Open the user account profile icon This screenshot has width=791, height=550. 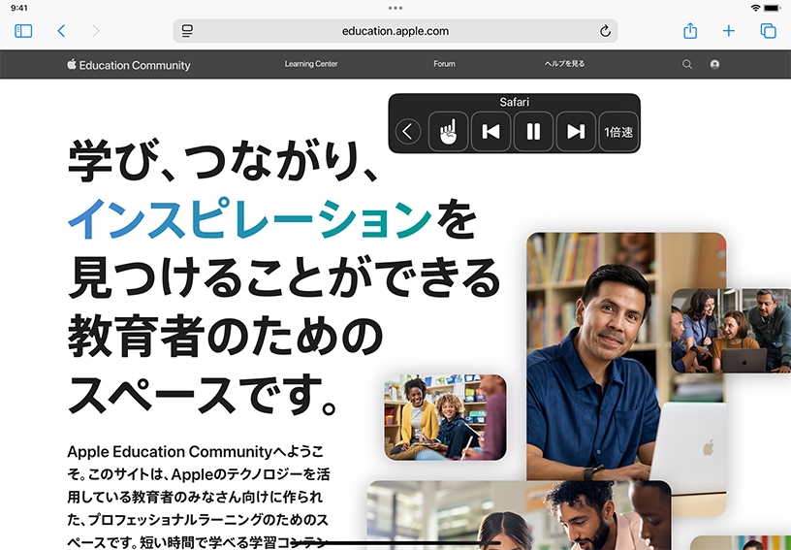tap(714, 64)
